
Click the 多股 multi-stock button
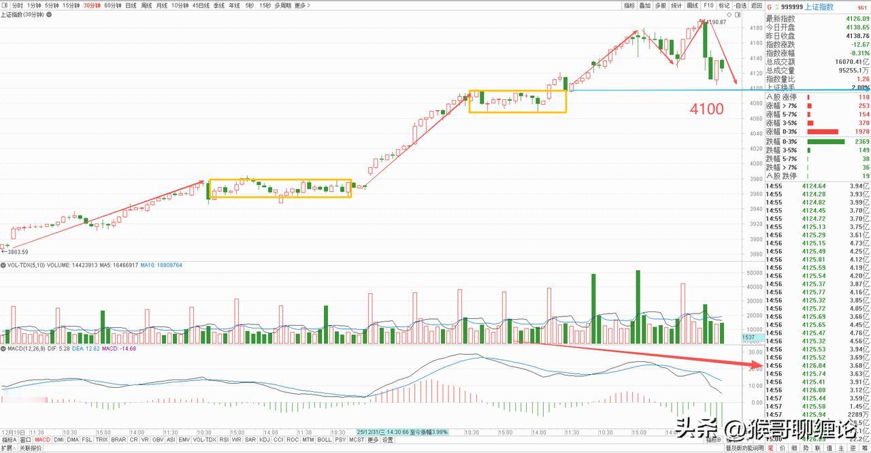coord(661,5)
